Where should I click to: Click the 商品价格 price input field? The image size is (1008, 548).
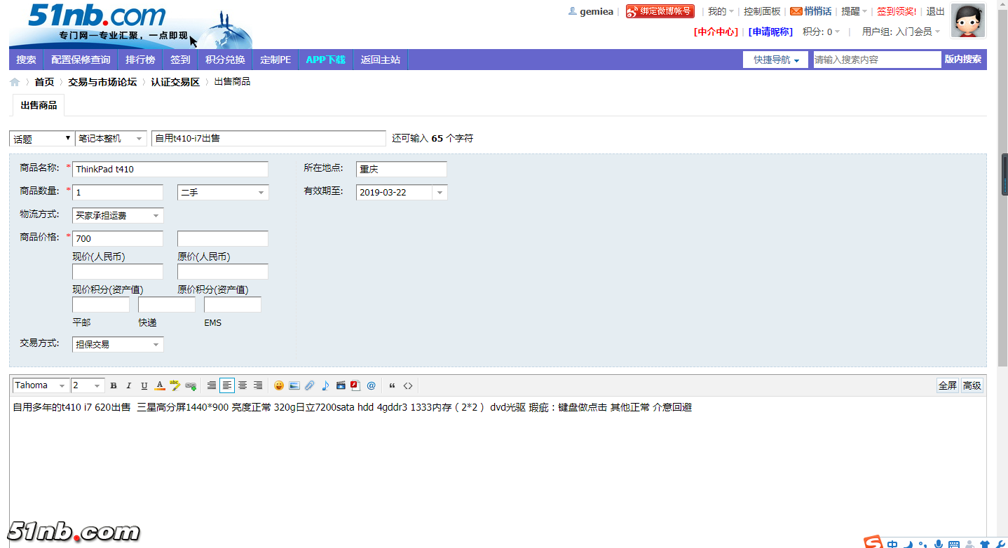click(x=117, y=238)
